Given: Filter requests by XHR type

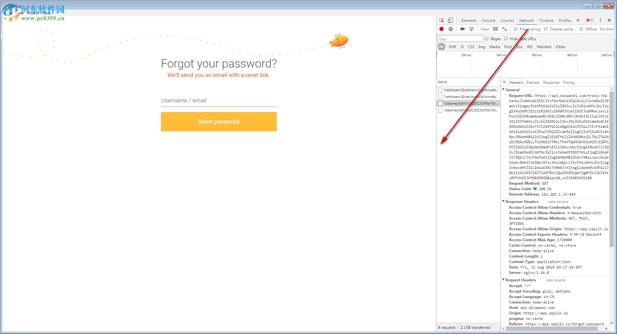Looking at the screenshot, I should coord(452,47).
